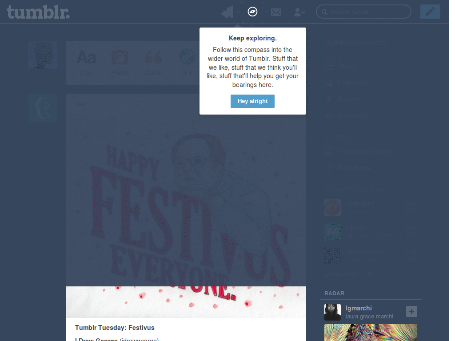Open the pgdigs recommended blog avatar
The image size is (455, 341).
point(332,231)
